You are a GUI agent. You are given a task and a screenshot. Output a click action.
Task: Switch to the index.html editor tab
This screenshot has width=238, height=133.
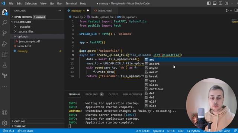pos(105,11)
